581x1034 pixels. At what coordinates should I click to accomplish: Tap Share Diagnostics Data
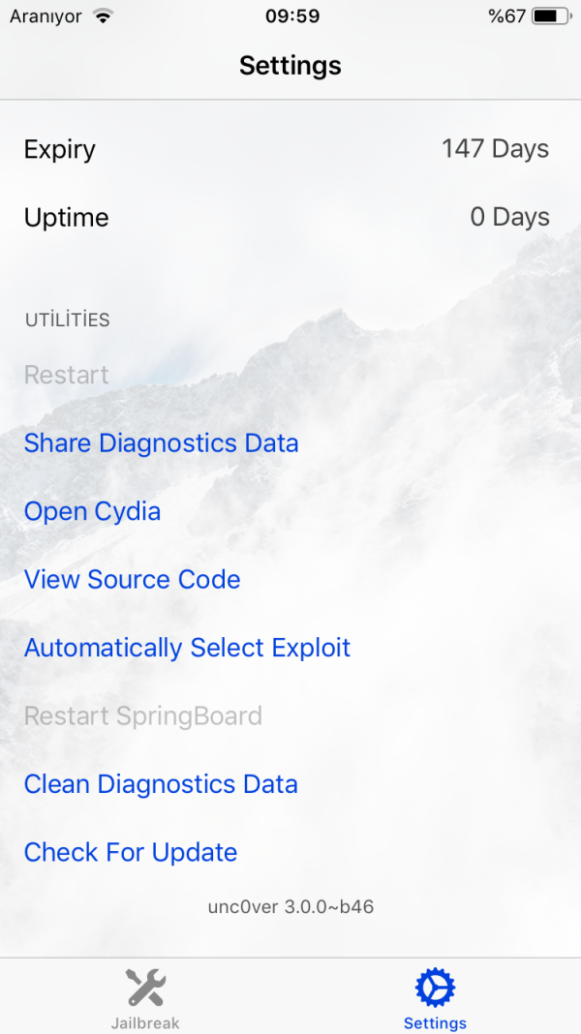[x=161, y=443]
